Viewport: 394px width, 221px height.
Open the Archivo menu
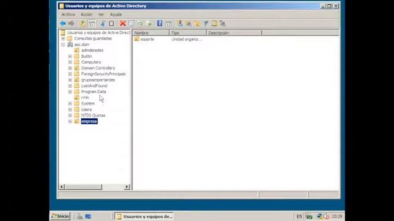tap(68, 15)
